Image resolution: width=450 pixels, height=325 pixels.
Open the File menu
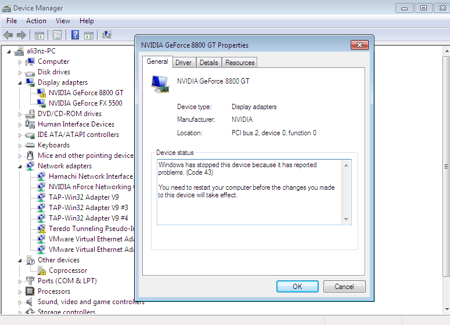click(12, 21)
